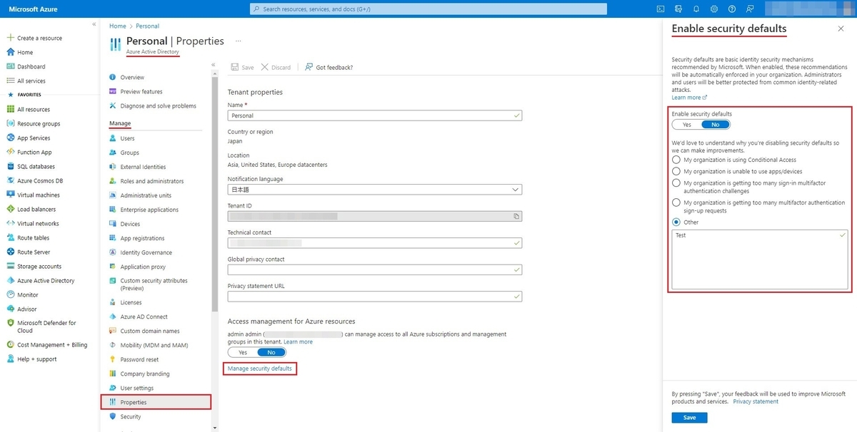Open the more options ellipsis beside Properties

click(x=239, y=41)
